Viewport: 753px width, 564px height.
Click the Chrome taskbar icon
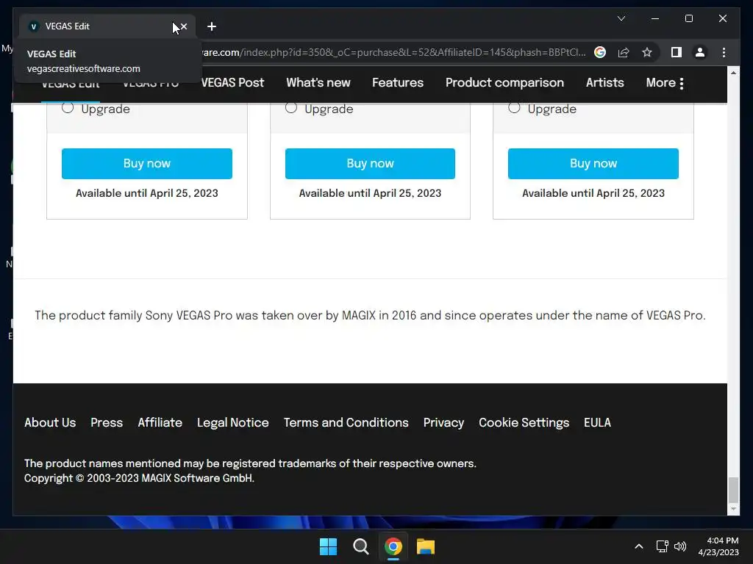tap(393, 546)
